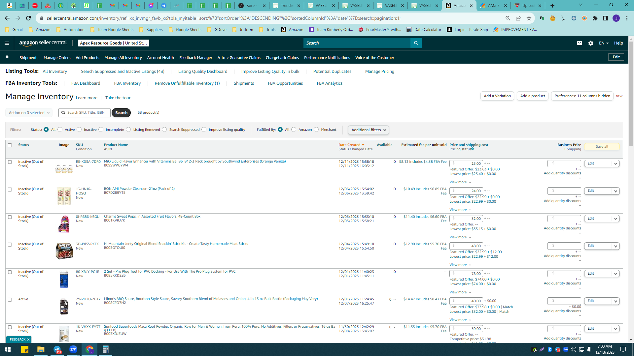
Task: Switch to FBA Inventory tool tab
Action: pyautogui.click(x=127, y=83)
